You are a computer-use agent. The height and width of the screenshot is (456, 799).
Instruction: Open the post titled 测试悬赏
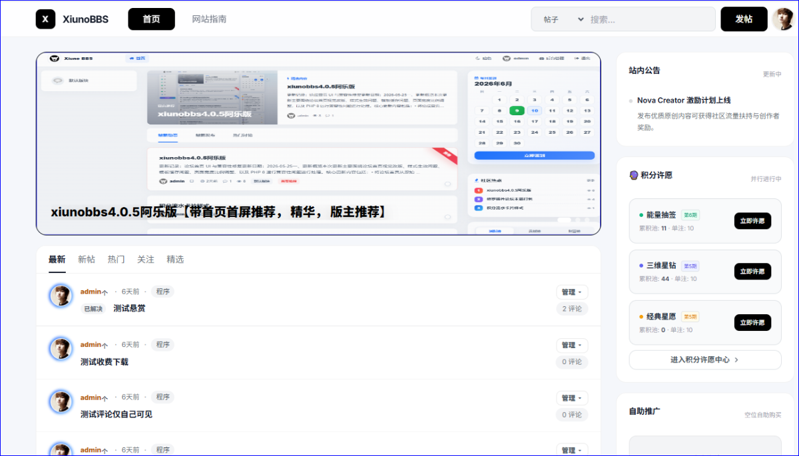(x=129, y=309)
